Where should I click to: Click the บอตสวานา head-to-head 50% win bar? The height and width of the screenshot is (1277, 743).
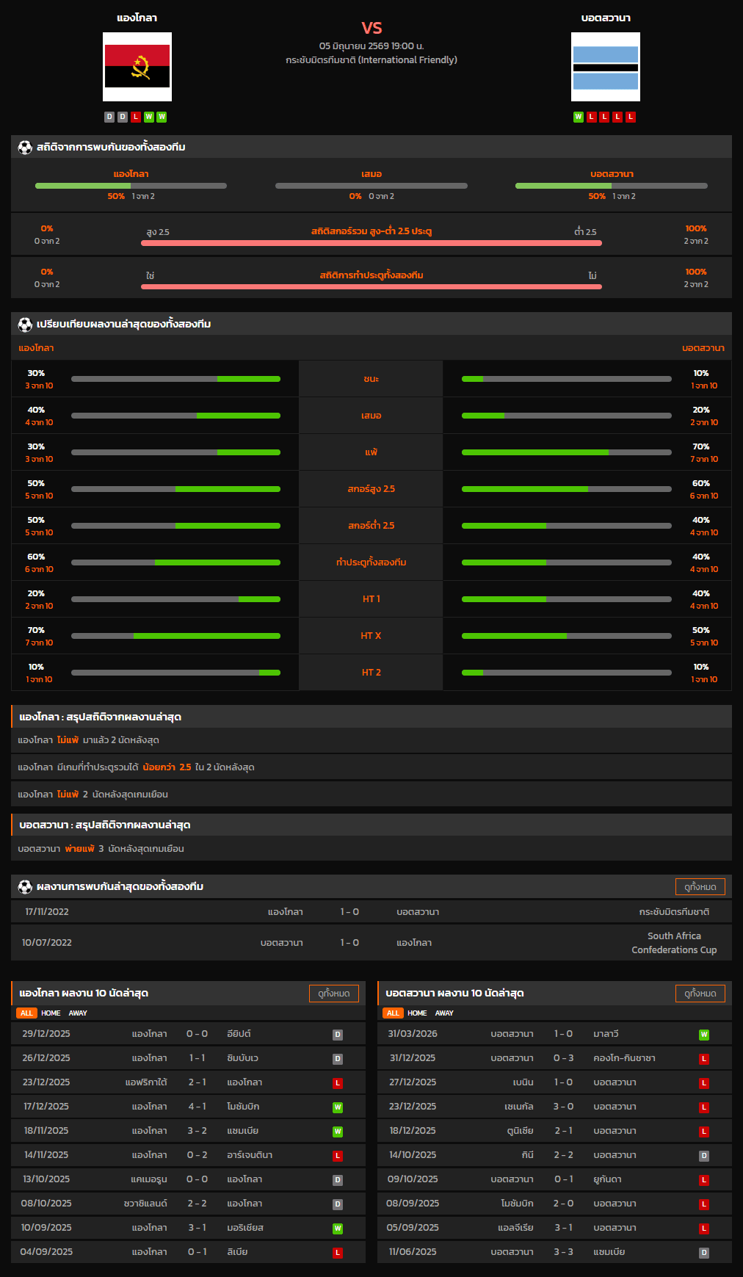[x=612, y=186]
